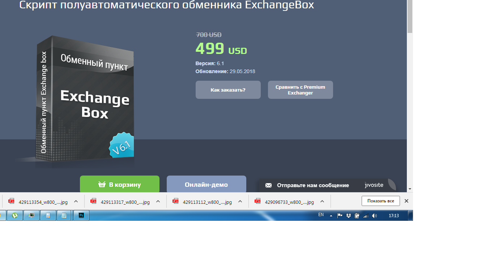This screenshot has width=494, height=278.
Task: Click the Как заказать? button
Action: 228,90
